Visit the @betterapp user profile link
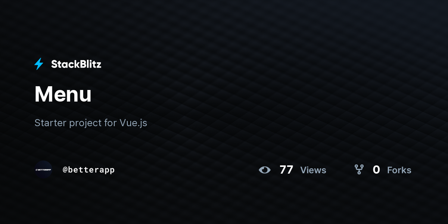Screen dimensions: 448x224 (x=88, y=170)
